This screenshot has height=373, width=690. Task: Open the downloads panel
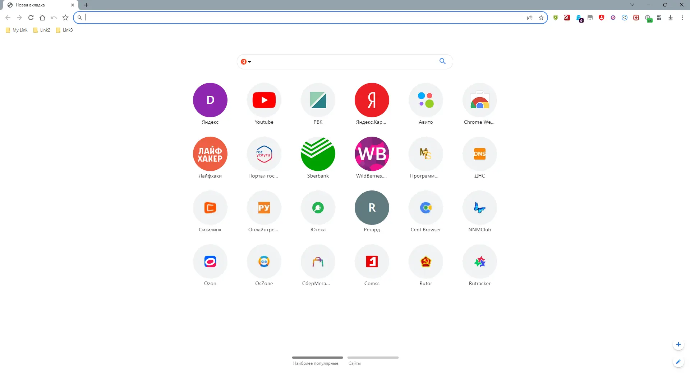(671, 18)
